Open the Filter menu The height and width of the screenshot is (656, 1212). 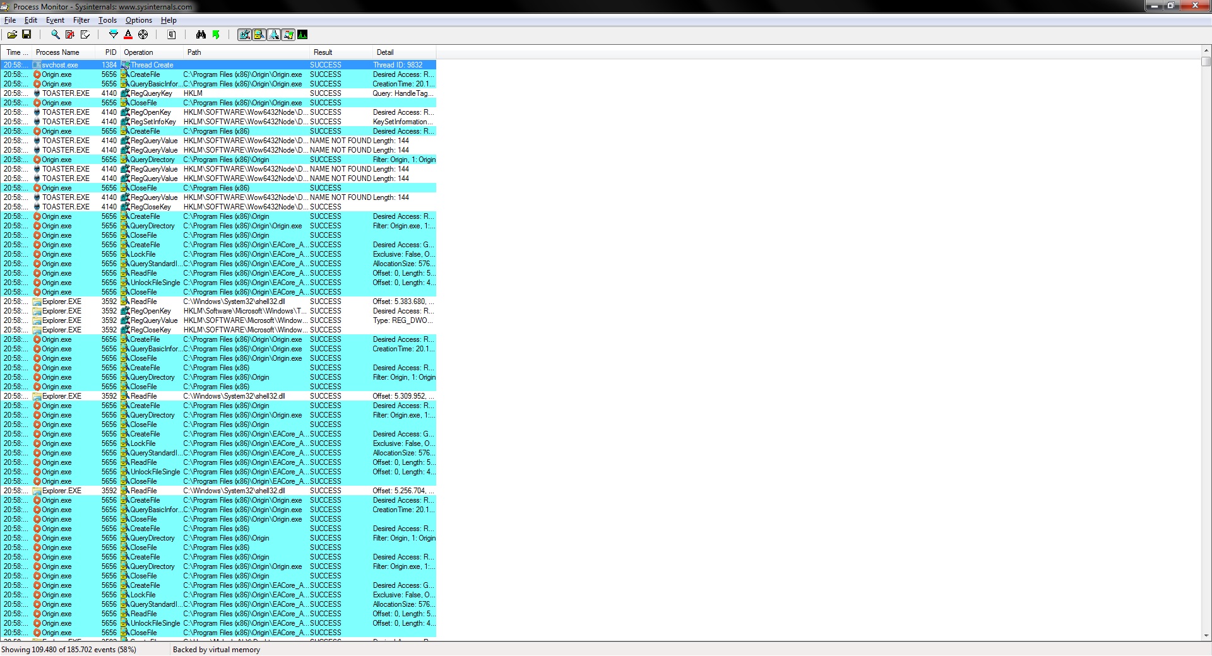click(x=81, y=20)
